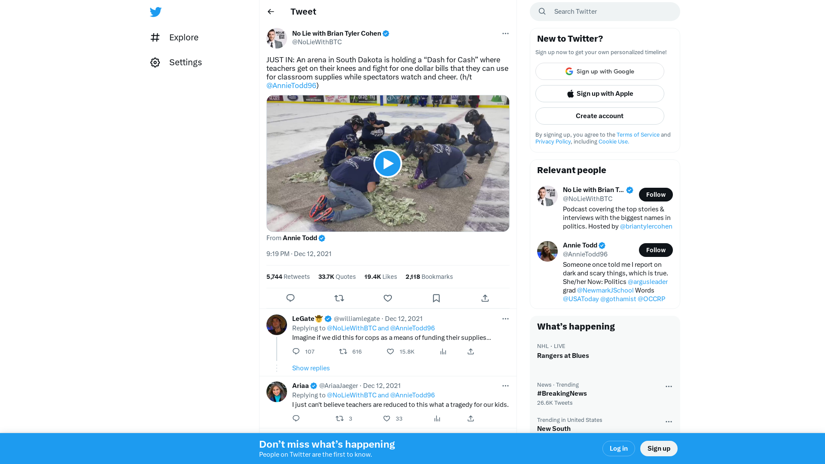825x464 pixels.
Task: Open @AnnieTodd96 mention in the tweet text
Action: (x=291, y=85)
